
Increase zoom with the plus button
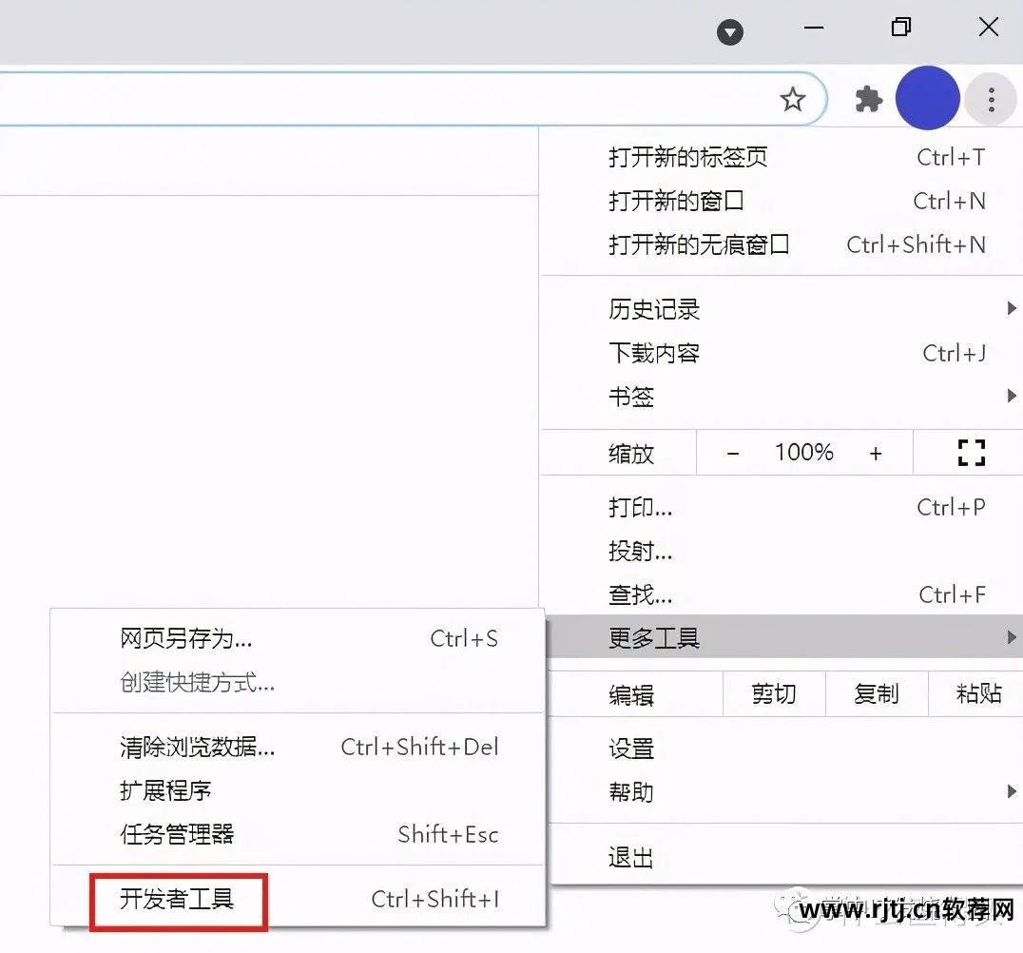pyautogui.click(x=876, y=453)
